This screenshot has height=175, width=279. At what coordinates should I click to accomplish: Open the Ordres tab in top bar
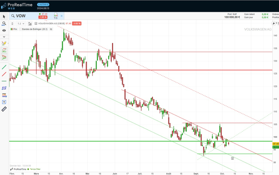pos(275,14)
